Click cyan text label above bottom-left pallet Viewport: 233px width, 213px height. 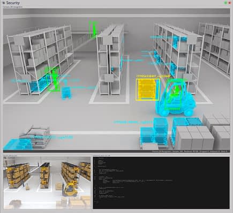(x=52, y=137)
